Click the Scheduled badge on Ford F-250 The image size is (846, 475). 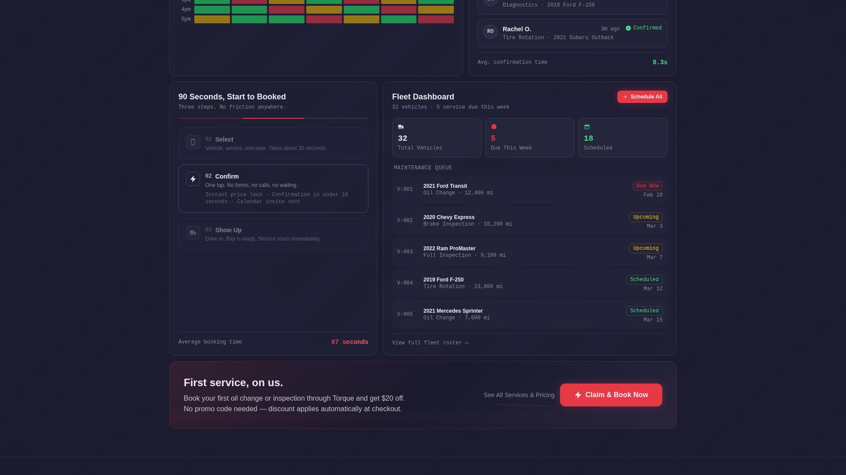pyautogui.click(x=644, y=280)
